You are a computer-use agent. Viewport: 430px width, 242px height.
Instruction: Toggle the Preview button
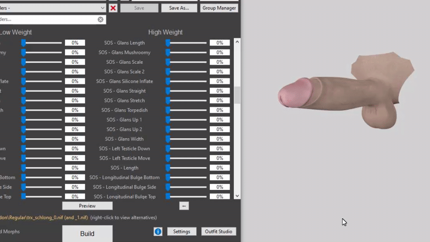[87, 206]
